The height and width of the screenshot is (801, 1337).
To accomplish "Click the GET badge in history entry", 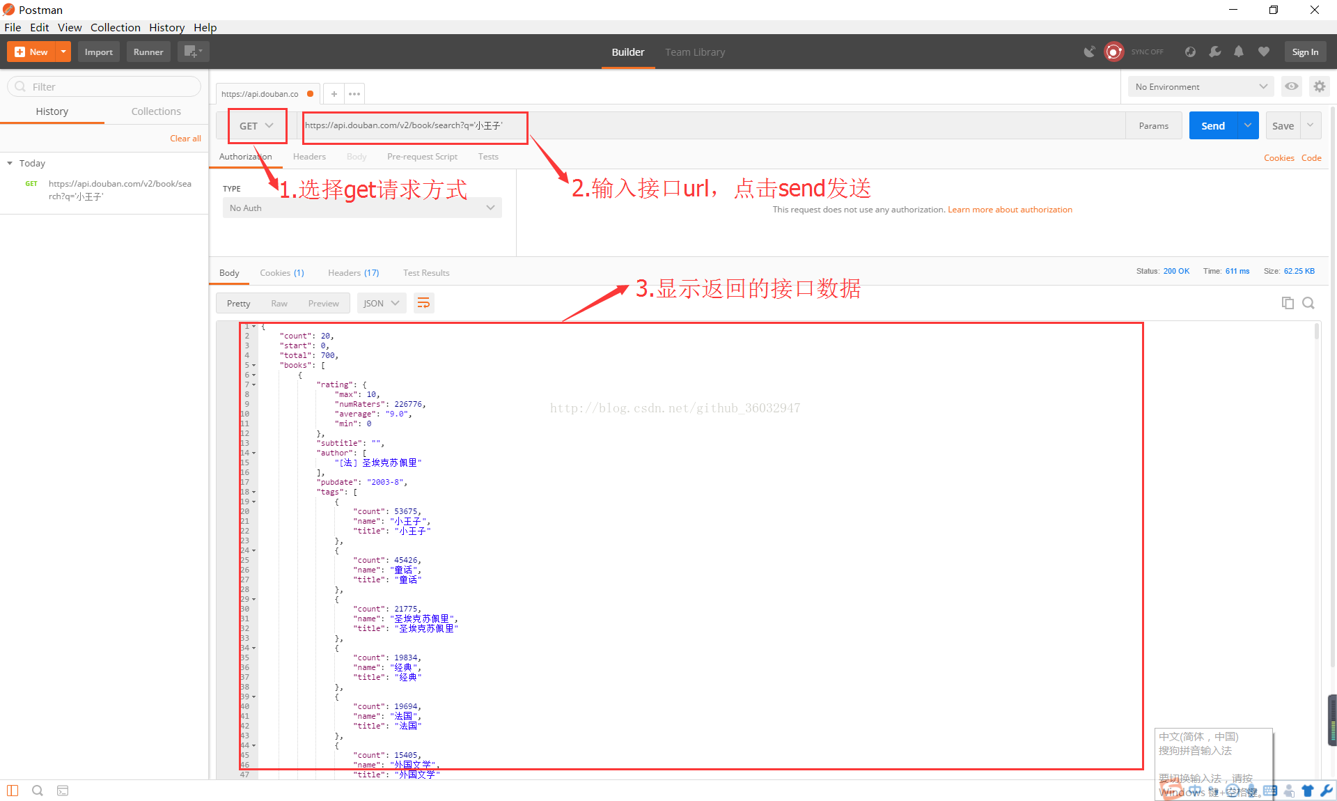I will (x=31, y=184).
